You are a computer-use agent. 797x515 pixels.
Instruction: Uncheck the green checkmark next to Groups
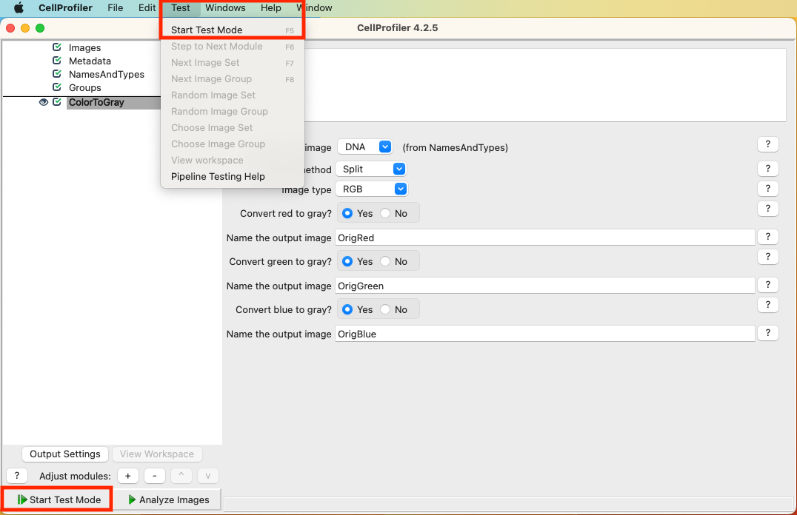[56, 87]
